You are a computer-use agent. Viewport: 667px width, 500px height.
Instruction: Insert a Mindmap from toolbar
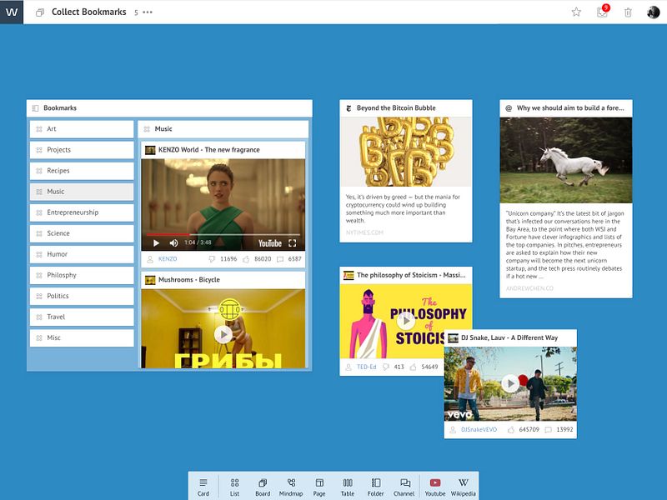(291, 487)
